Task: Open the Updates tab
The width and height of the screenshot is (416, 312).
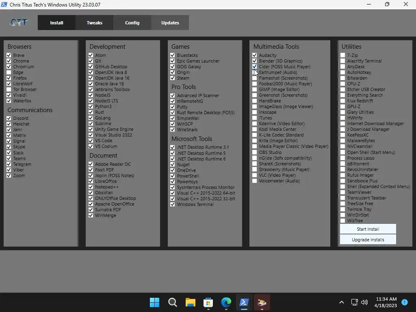Action: tap(170, 23)
